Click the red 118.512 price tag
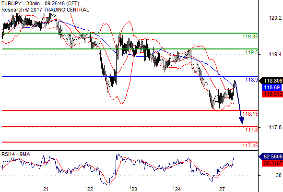Viewport: 283px width, 192px height. pyautogui.click(x=272, y=94)
